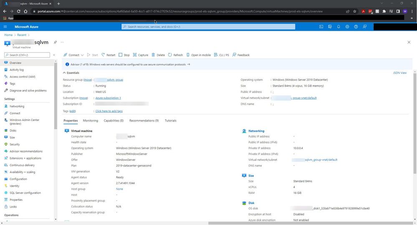Image resolution: width=417 pixels, height=225 pixels.
Task: Open the top bar feedback icon
Action: [364, 27]
